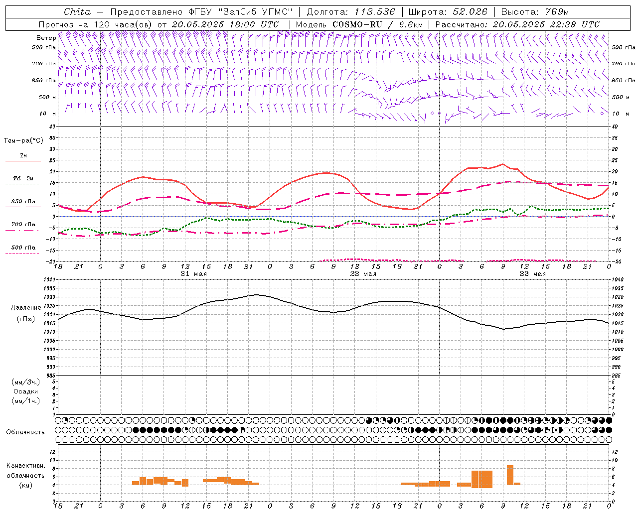Click the Облачность row label
This screenshot has width=638, height=510.
click(x=25, y=432)
